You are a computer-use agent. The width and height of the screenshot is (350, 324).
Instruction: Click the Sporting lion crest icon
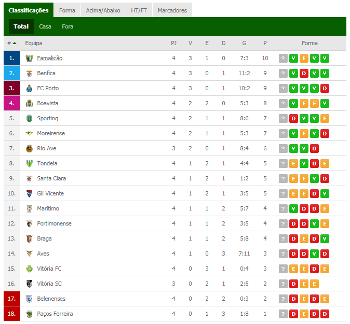pyautogui.click(x=29, y=119)
